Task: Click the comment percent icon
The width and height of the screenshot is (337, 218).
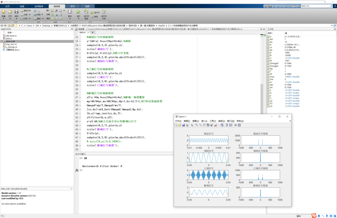Action: (x=52, y=15)
